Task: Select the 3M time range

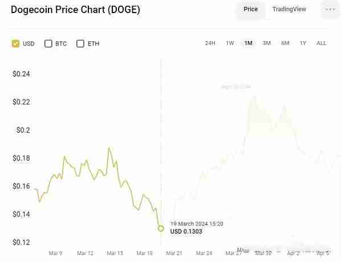Action: (x=266, y=43)
